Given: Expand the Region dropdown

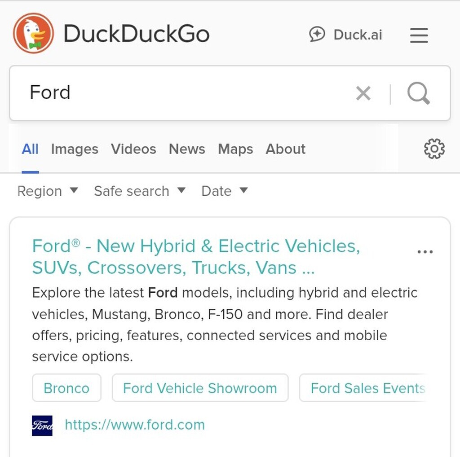Looking at the screenshot, I should [48, 191].
